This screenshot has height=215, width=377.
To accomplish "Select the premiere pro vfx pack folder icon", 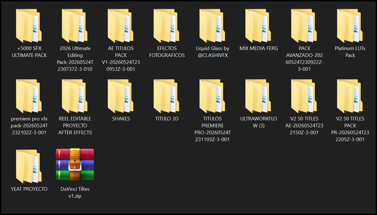I will pos(29,96).
